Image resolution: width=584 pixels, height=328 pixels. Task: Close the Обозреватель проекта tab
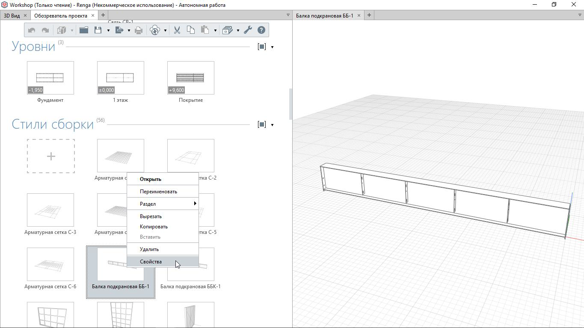[x=92, y=15]
